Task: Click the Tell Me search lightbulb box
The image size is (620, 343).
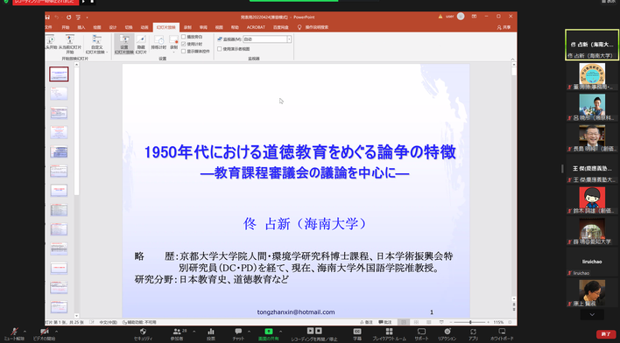Action: tap(313, 27)
